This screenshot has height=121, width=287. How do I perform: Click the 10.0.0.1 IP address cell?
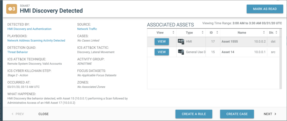tap(260, 52)
